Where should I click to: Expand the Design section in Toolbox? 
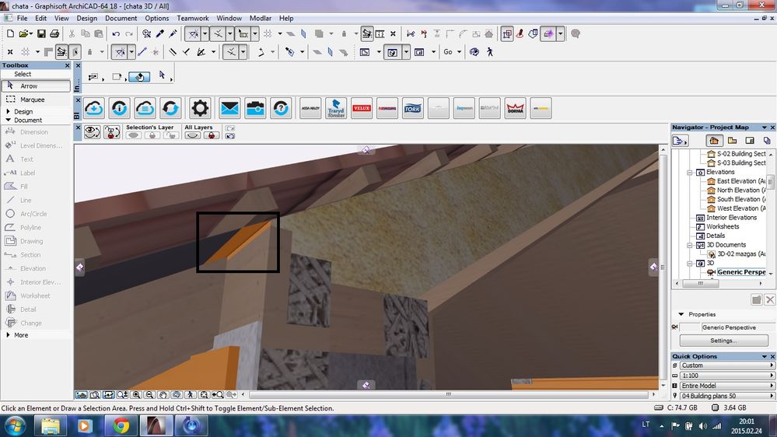pyautogui.click(x=8, y=111)
